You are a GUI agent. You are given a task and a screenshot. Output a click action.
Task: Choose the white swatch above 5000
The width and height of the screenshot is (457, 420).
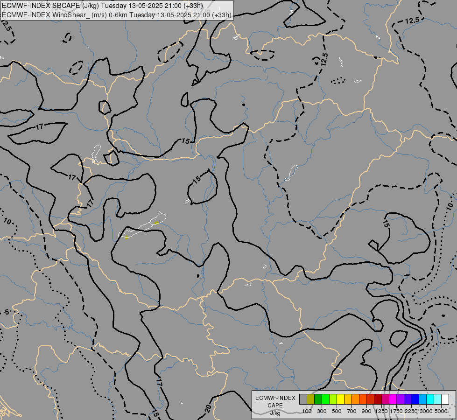[x=445, y=399]
